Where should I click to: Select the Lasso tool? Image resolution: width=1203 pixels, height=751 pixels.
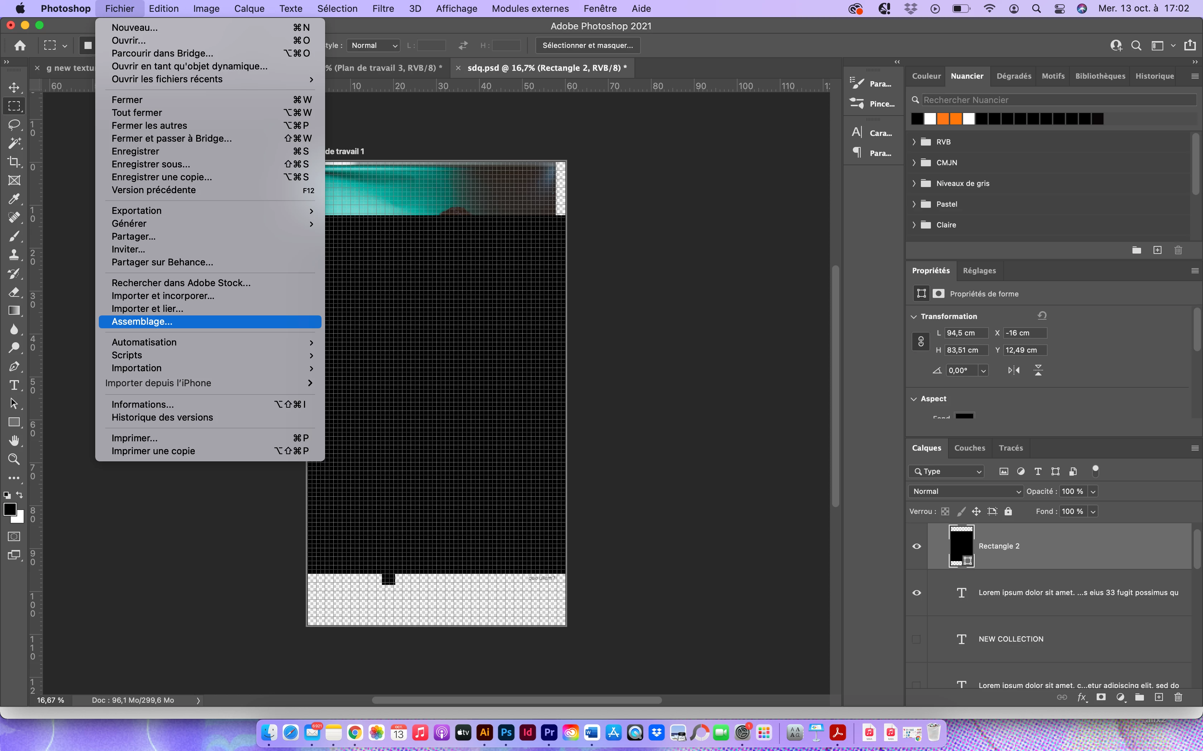14,124
